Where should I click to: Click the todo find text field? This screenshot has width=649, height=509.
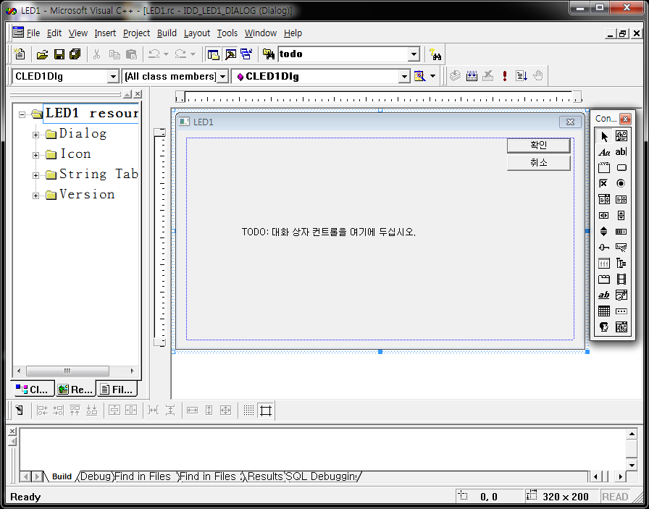point(343,54)
